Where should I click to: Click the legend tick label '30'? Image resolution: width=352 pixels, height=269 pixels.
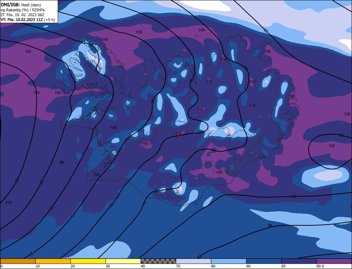click(108, 266)
